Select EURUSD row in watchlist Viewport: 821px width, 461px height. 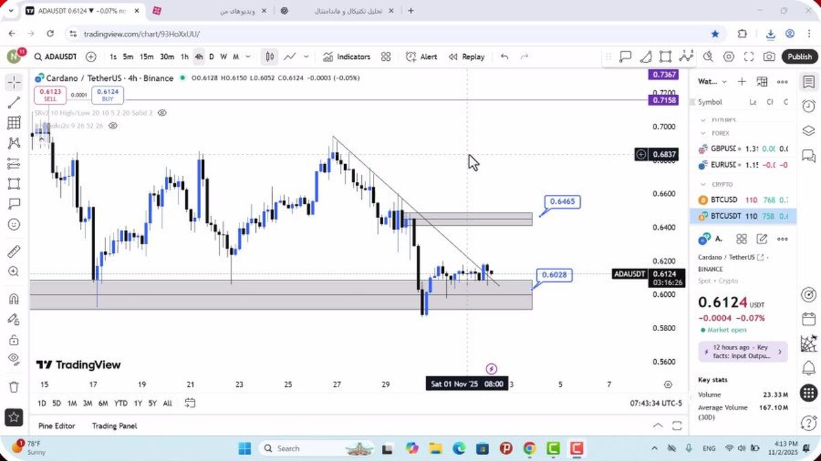click(743, 165)
